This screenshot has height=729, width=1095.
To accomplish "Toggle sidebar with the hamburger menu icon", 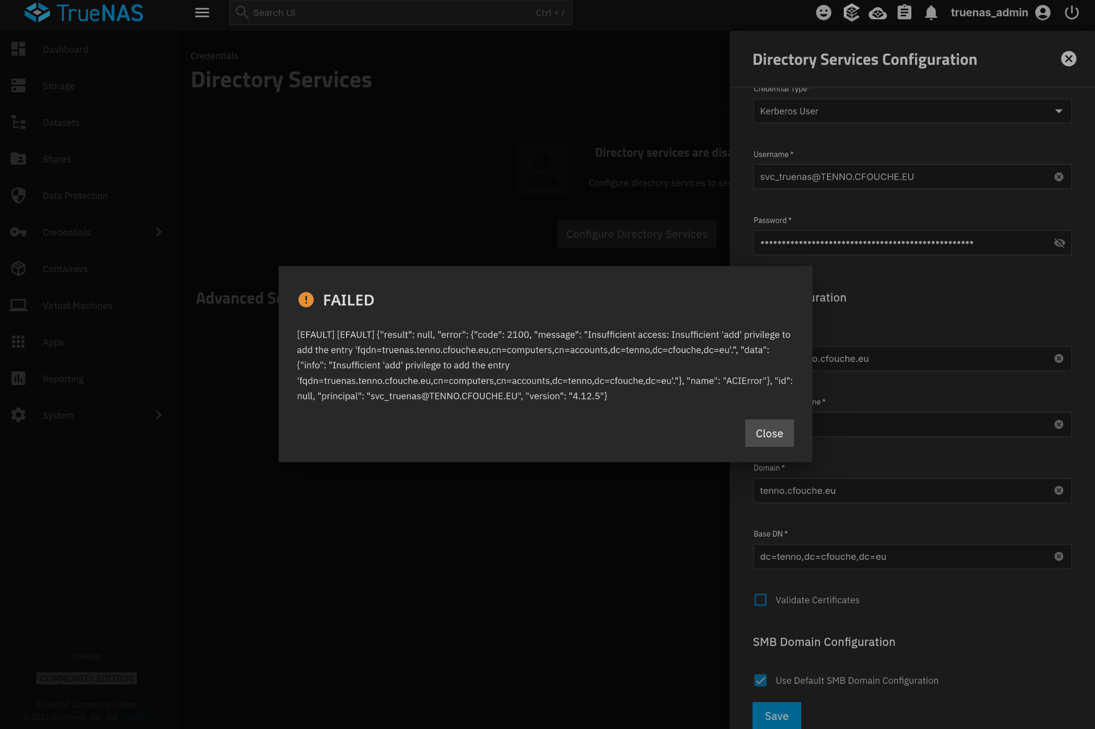I will [x=202, y=13].
